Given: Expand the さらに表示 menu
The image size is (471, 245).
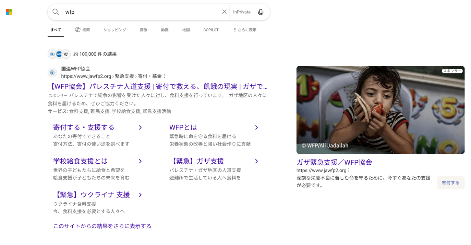Looking at the screenshot, I should (x=245, y=30).
